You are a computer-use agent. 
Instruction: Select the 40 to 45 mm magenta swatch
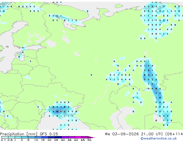pos(78,137)
